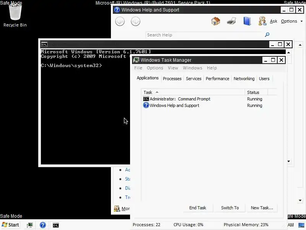Open File menu in Task Manager
The width and height of the screenshot is (306, 230).
(138, 68)
